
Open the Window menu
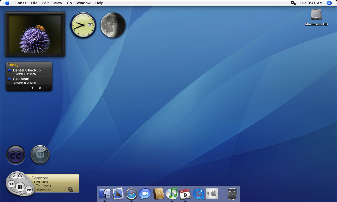(83, 3)
